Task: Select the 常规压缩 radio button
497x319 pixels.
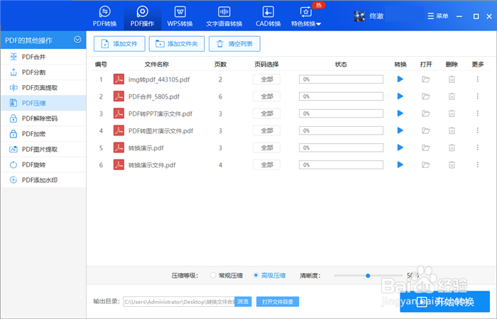Action: coord(213,275)
